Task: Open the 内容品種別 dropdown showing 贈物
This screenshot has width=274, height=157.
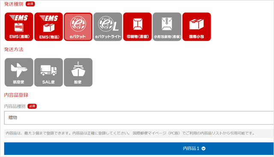Action: [139, 118]
